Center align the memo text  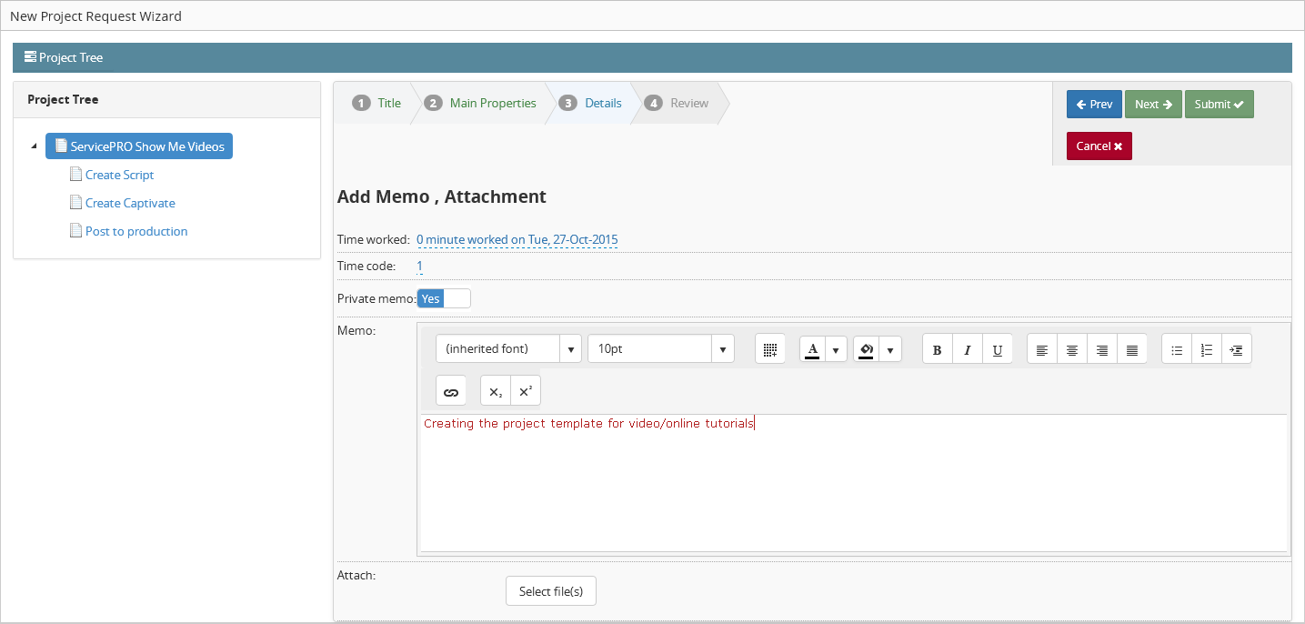coord(1072,350)
